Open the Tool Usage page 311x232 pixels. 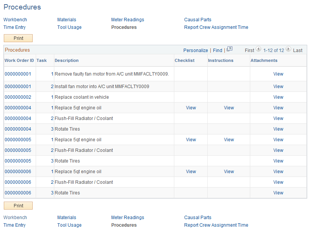coord(69,27)
